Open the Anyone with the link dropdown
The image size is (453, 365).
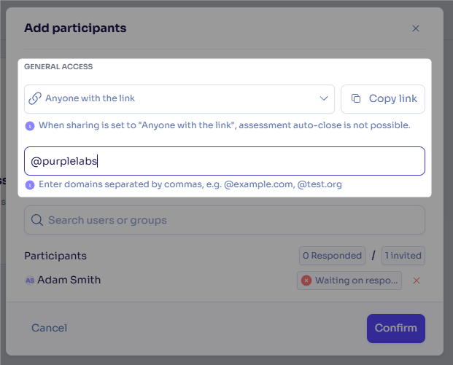tap(179, 98)
